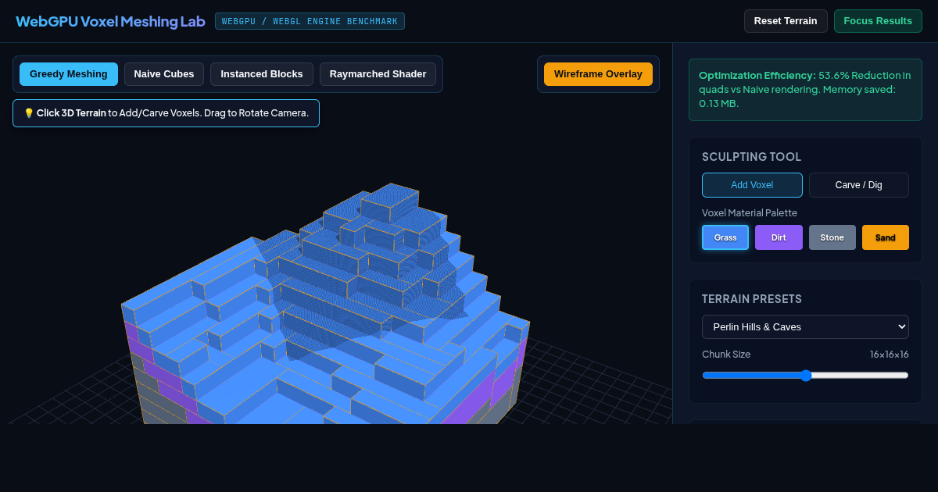The width and height of the screenshot is (938, 492).
Task: Activate the Add Voxel tool
Action: tap(752, 185)
